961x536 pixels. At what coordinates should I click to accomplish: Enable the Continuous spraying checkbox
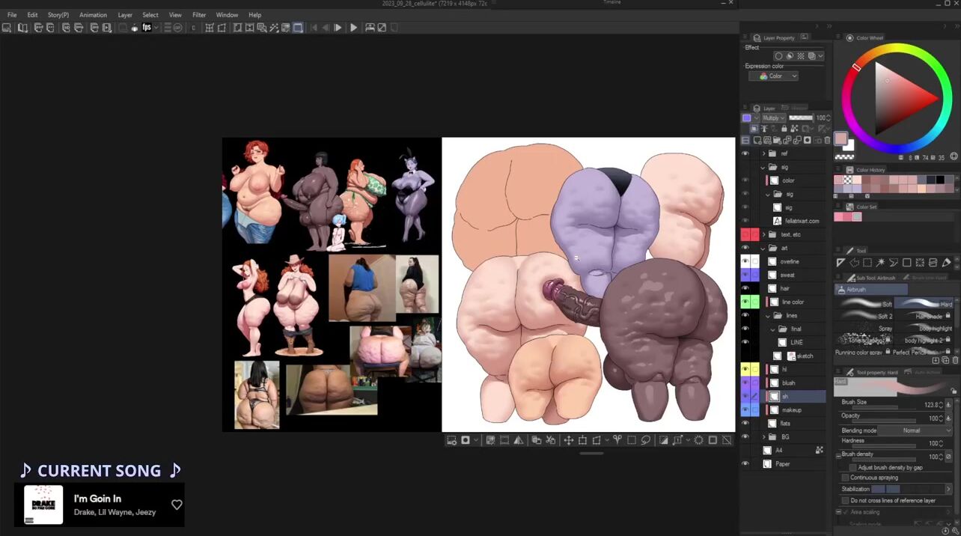click(845, 478)
